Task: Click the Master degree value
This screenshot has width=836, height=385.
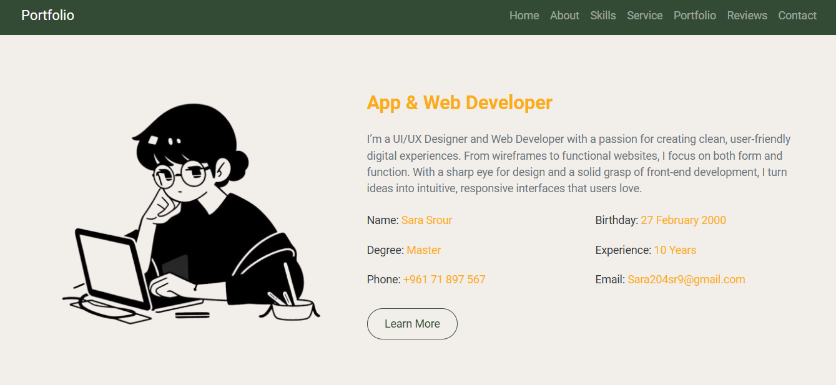Action: [x=423, y=250]
